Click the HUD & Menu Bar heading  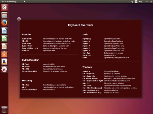(x=30, y=60)
